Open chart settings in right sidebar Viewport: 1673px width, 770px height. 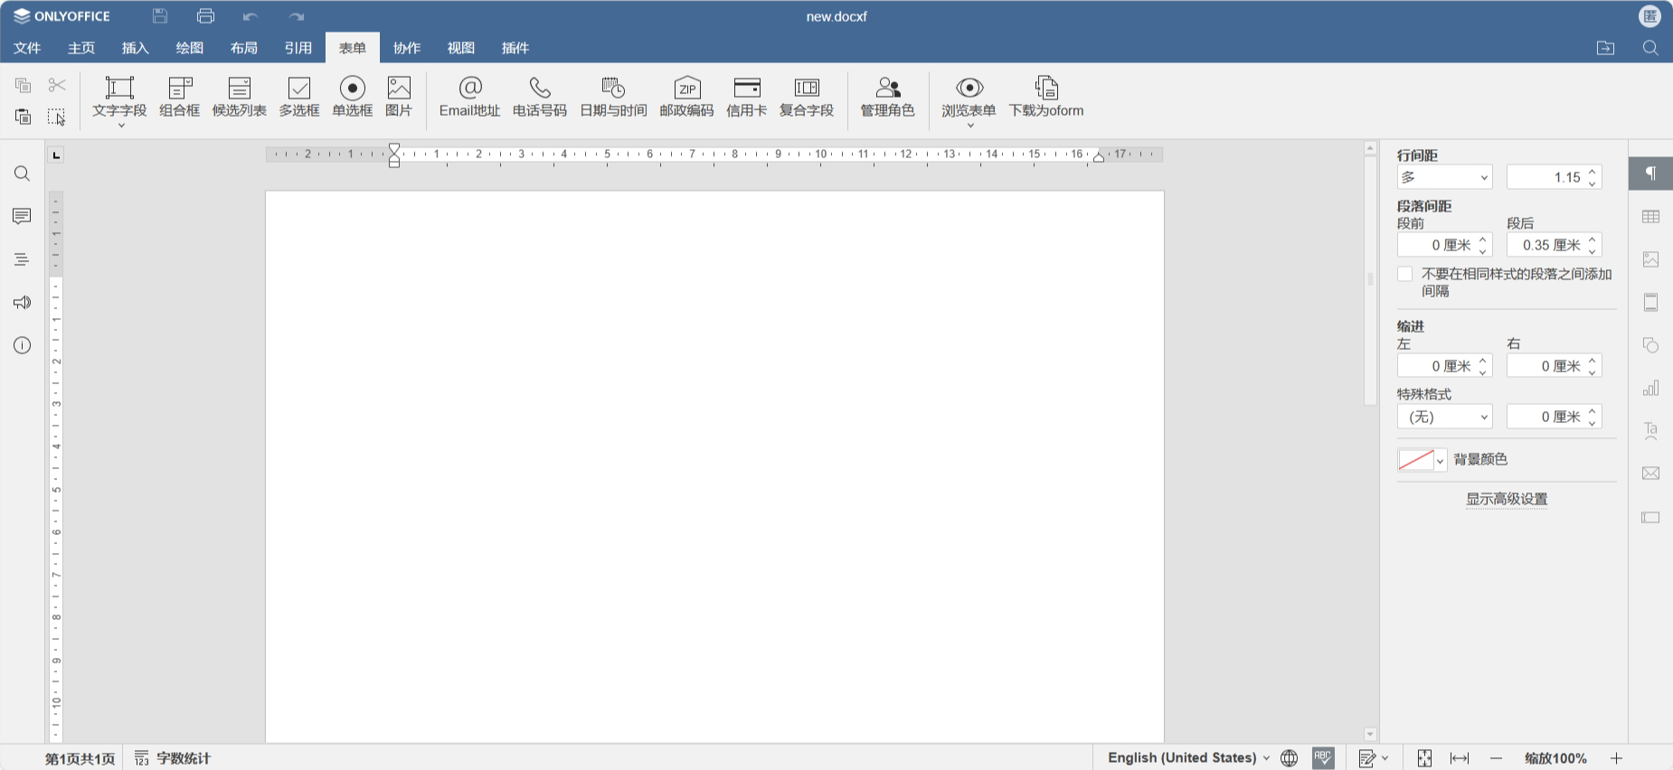pyautogui.click(x=1650, y=388)
